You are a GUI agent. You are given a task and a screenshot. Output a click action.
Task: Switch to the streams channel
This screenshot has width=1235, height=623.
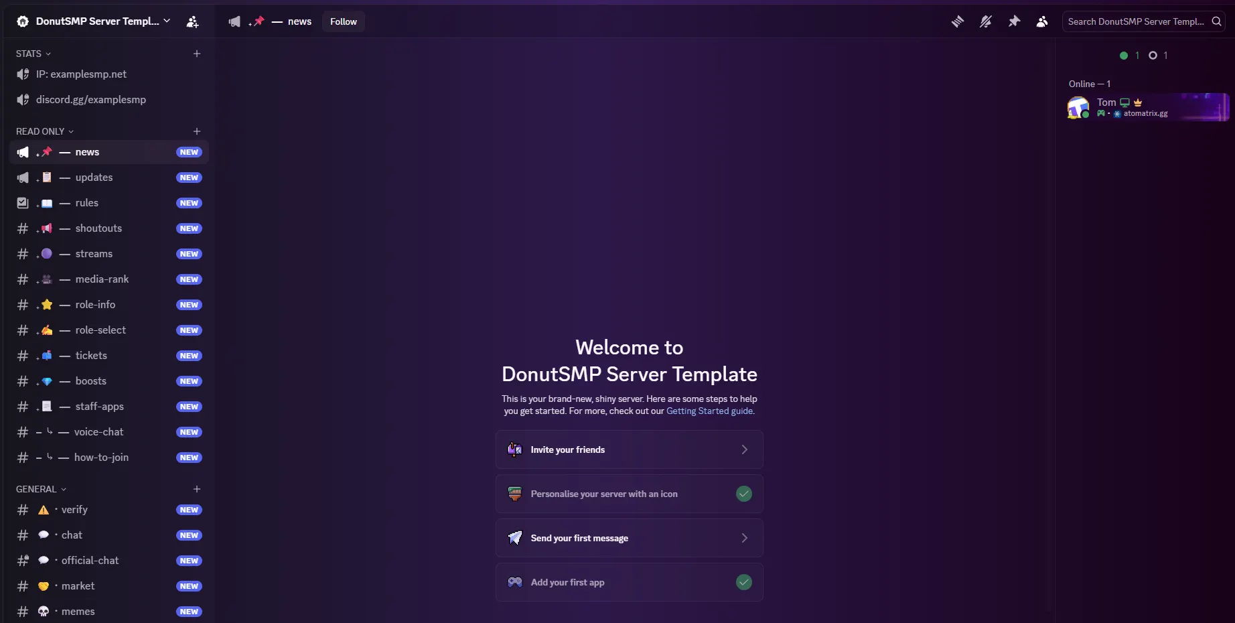(x=109, y=254)
